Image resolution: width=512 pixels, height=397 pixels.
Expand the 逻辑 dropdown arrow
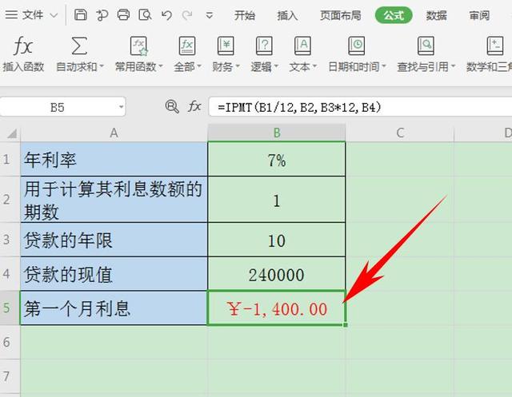click(276, 66)
